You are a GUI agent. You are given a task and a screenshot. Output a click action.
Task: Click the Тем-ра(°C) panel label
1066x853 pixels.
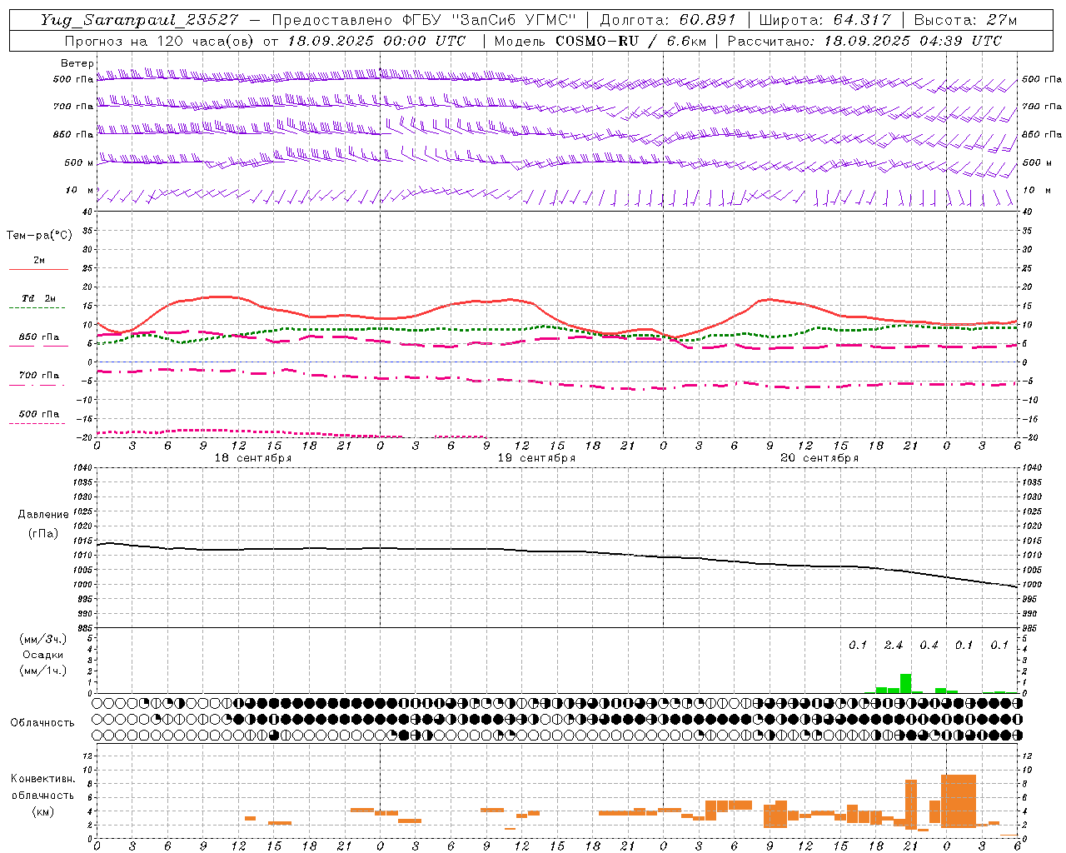[x=39, y=236]
